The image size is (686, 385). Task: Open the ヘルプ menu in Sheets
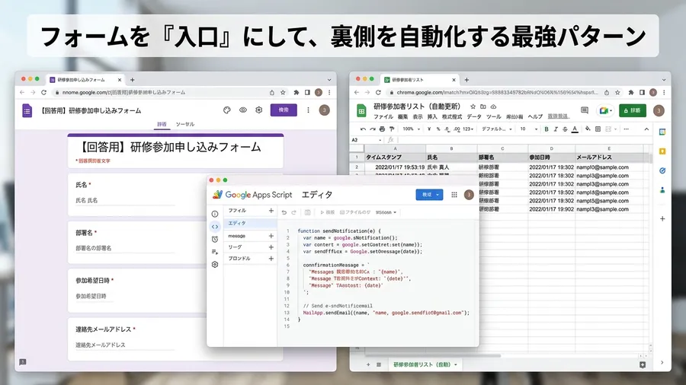535,117
